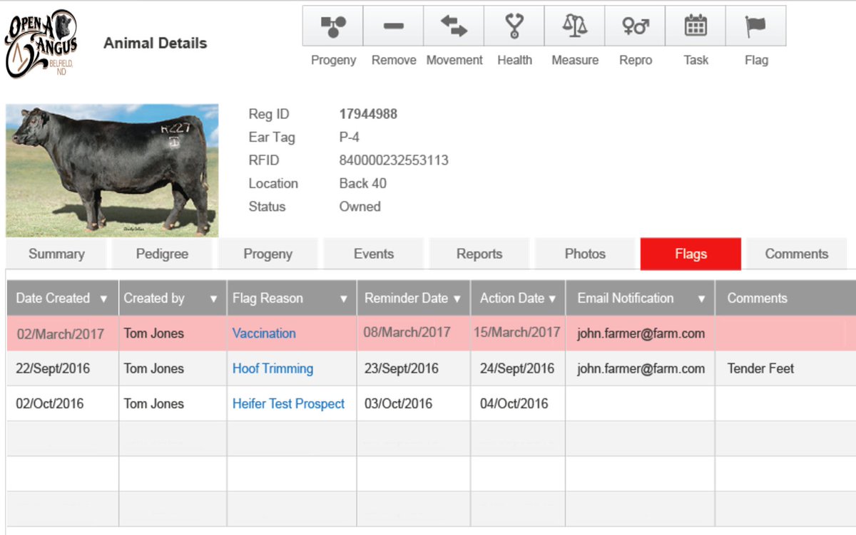
Task: Switch to the Summary tab
Action: pos(56,254)
